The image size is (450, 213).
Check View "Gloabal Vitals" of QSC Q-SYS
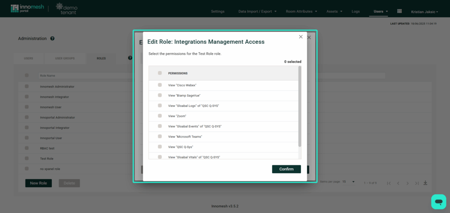pyautogui.click(x=160, y=157)
